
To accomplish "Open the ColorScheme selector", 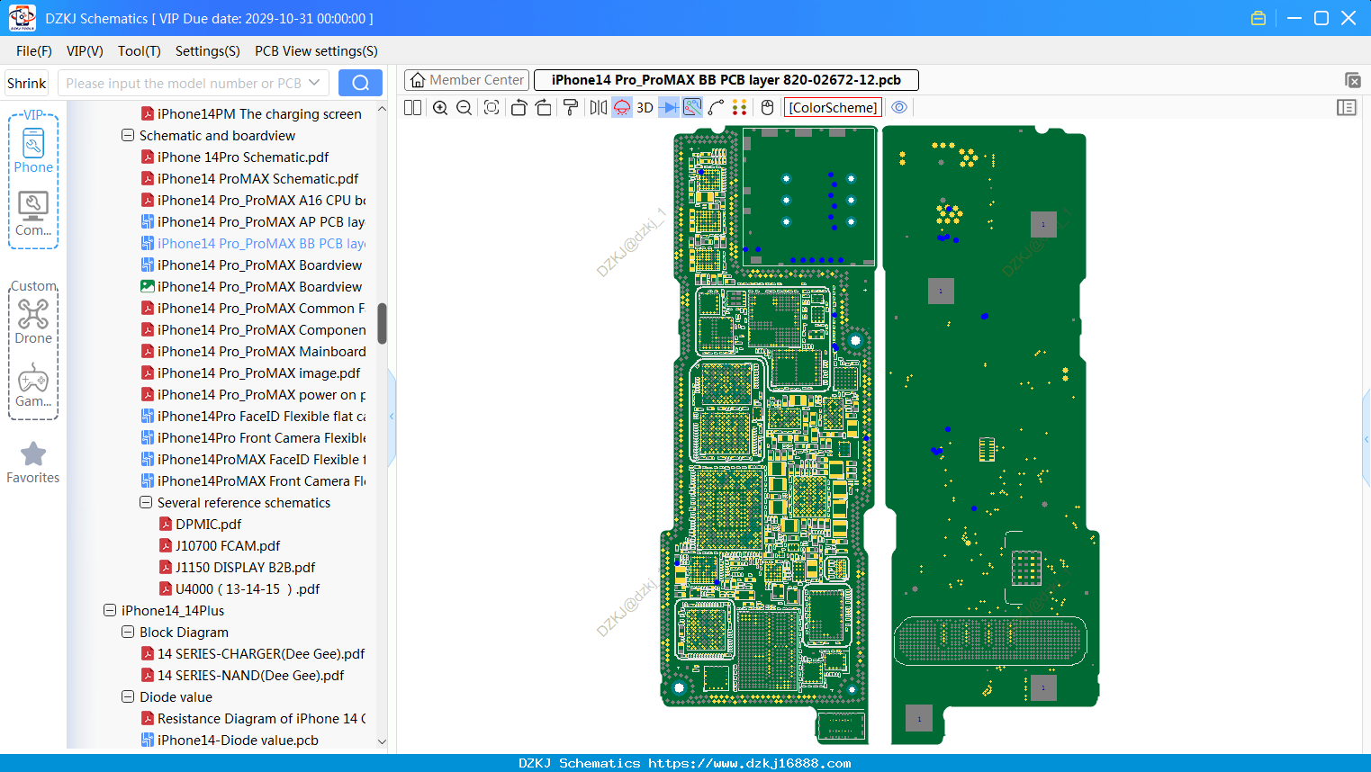I will click(x=833, y=108).
